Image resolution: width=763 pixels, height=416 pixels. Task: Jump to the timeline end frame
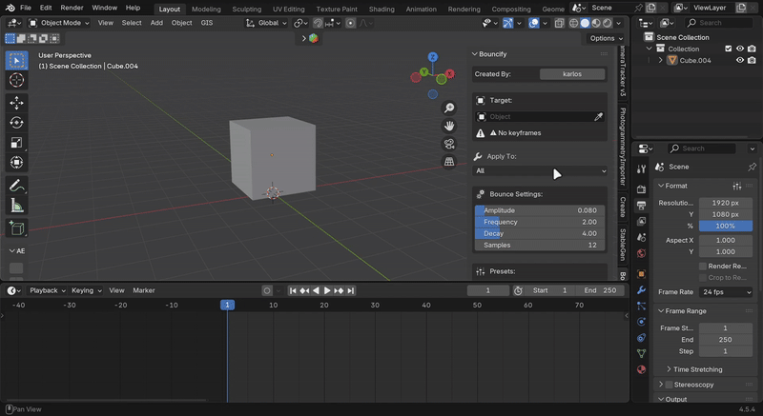(x=350, y=290)
